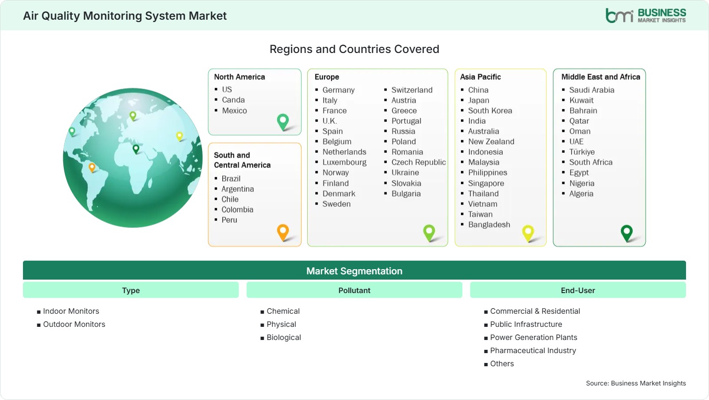Click the Mexico list item
The image size is (709, 400).
(234, 111)
